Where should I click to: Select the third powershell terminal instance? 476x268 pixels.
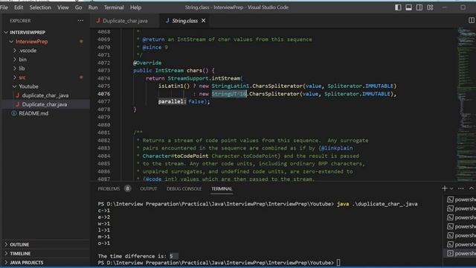461,217
